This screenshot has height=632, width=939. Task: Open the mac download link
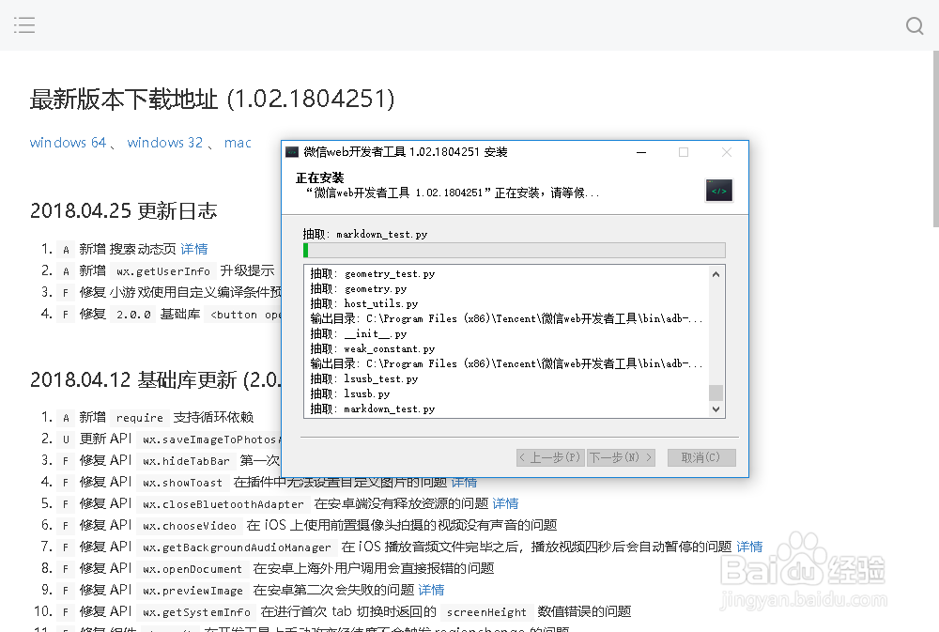(x=238, y=142)
